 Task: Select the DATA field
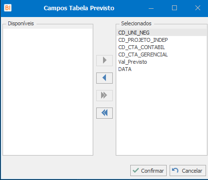click(161, 69)
